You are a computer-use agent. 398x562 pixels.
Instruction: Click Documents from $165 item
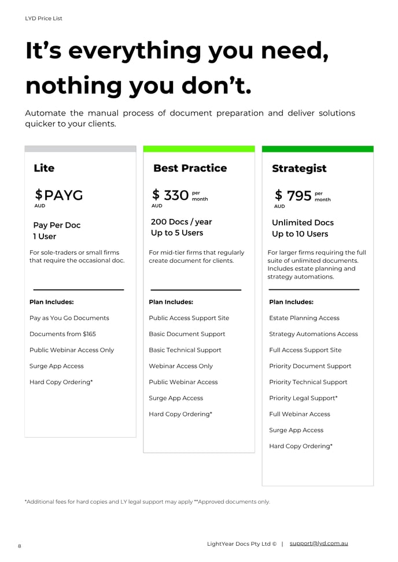click(x=62, y=334)
